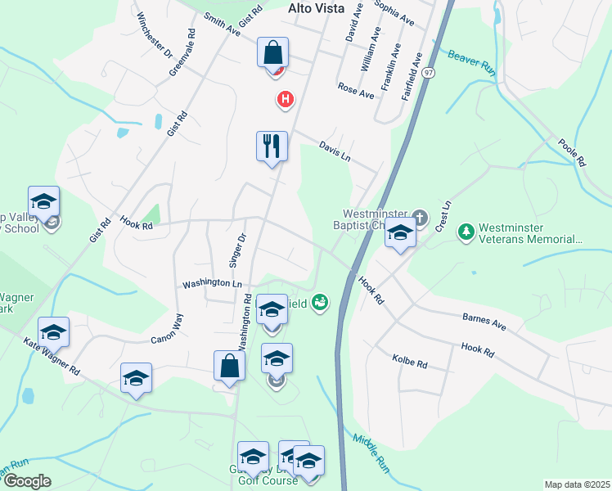Select the restaurant fork-and-knife marker
612x491 pixels.
(272, 147)
